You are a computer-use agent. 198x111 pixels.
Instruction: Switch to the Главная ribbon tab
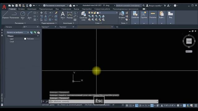pyautogui.click(x=12, y=9)
